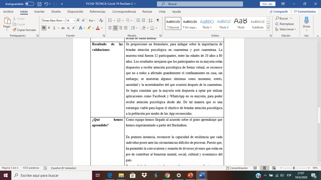Click Copiar formato brush button

[x=24, y=30]
